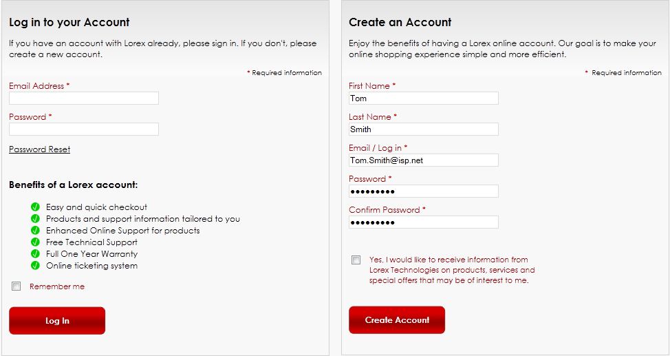Screen dimensions: 670x356
Task: Submit the red Log In button
Action: (x=57, y=320)
